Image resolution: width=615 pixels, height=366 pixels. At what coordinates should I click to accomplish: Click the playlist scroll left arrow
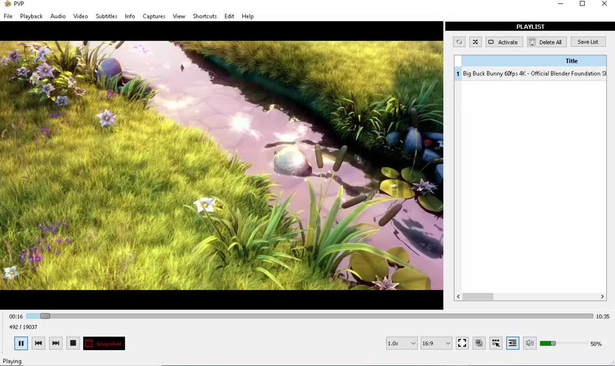458,296
